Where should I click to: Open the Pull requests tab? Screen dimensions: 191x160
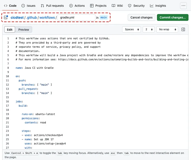[x=52, y=6]
